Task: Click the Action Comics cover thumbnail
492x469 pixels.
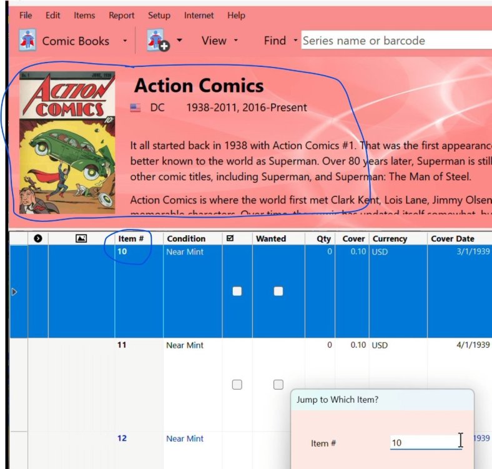Action: 67,143
